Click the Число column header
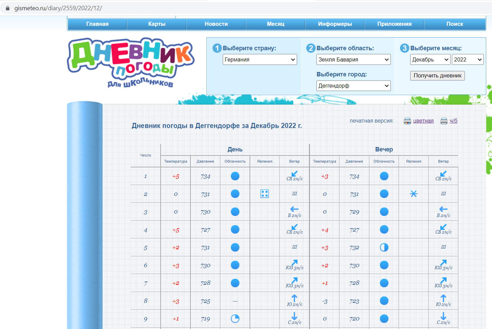Viewport: 492px width, 329px height. (145, 155)
